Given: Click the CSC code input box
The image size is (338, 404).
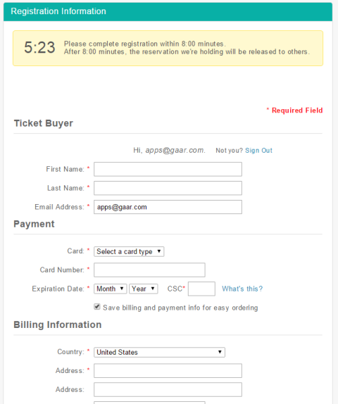Looking at the screenshot, I should click(x=201, y=289).
